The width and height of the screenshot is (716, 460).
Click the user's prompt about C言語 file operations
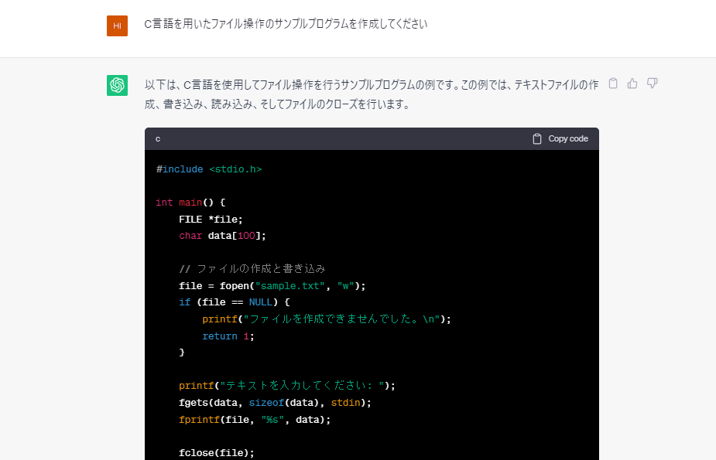coord(286,24)
